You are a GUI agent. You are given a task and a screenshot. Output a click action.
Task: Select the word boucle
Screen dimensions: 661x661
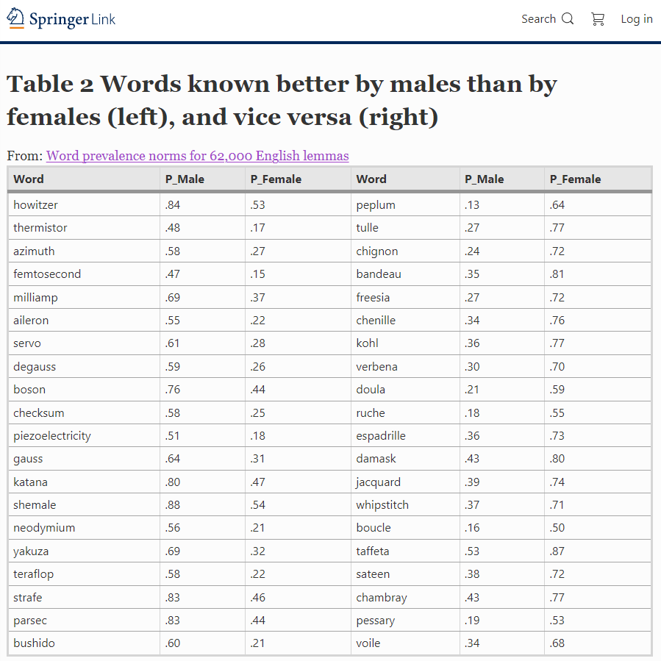pyautogui.click(x=374, y=528)
